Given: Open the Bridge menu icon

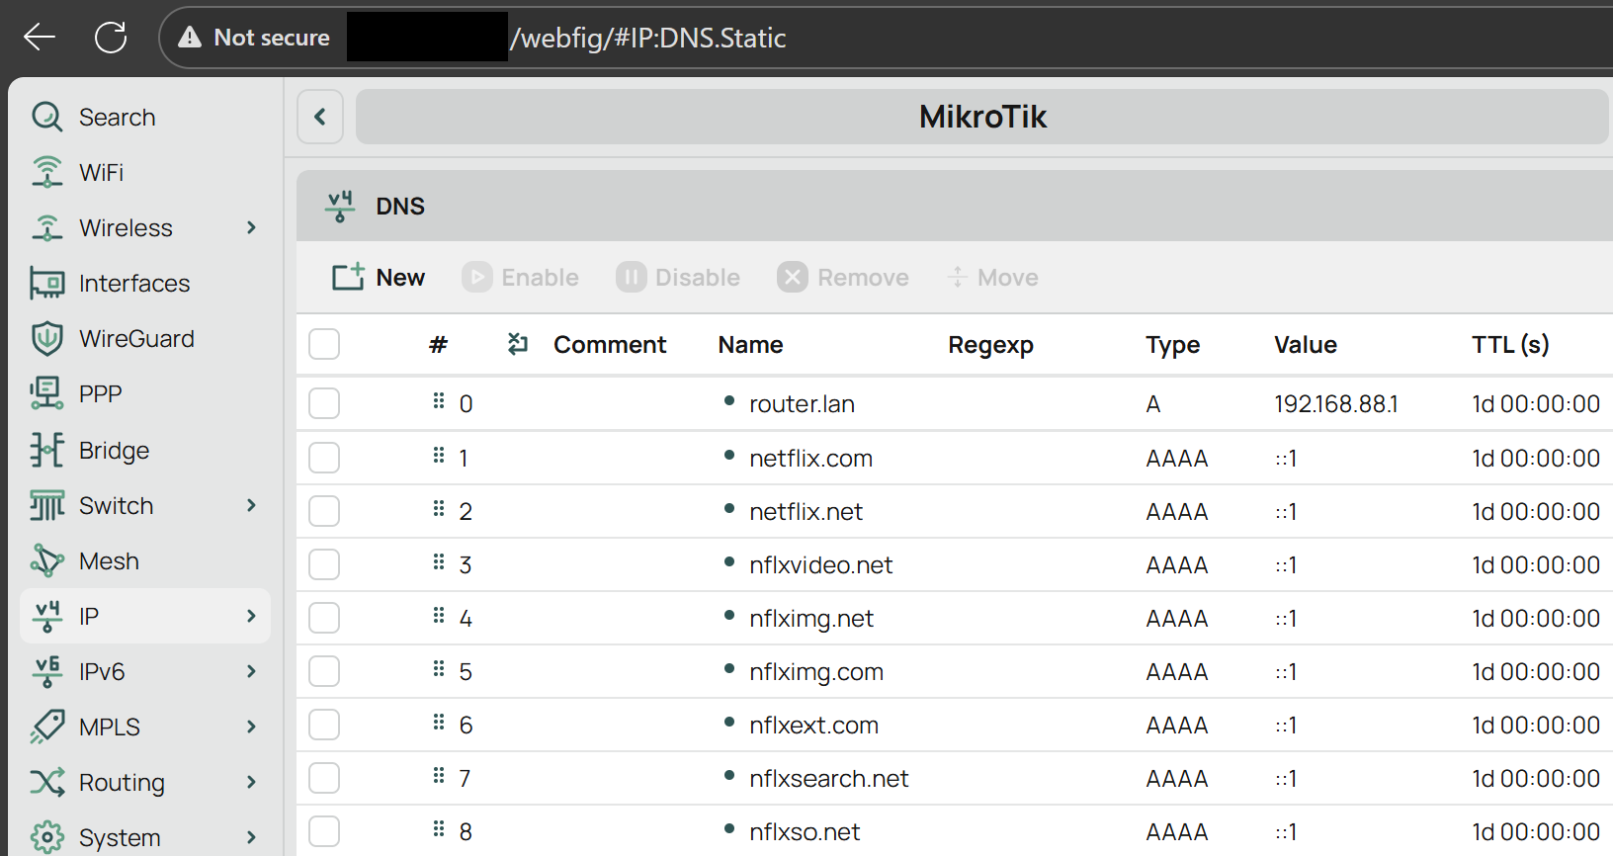Looking at the screenshot, I should coord(46,450).
